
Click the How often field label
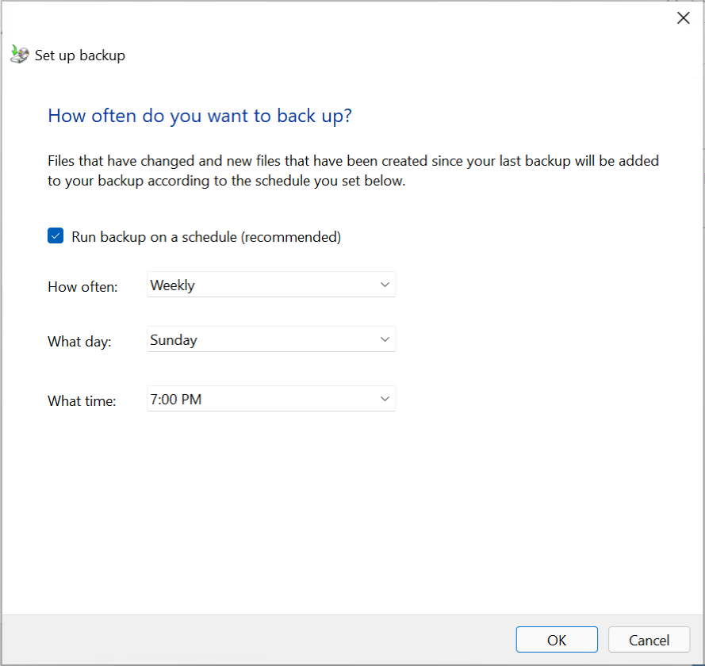point(82,286)
